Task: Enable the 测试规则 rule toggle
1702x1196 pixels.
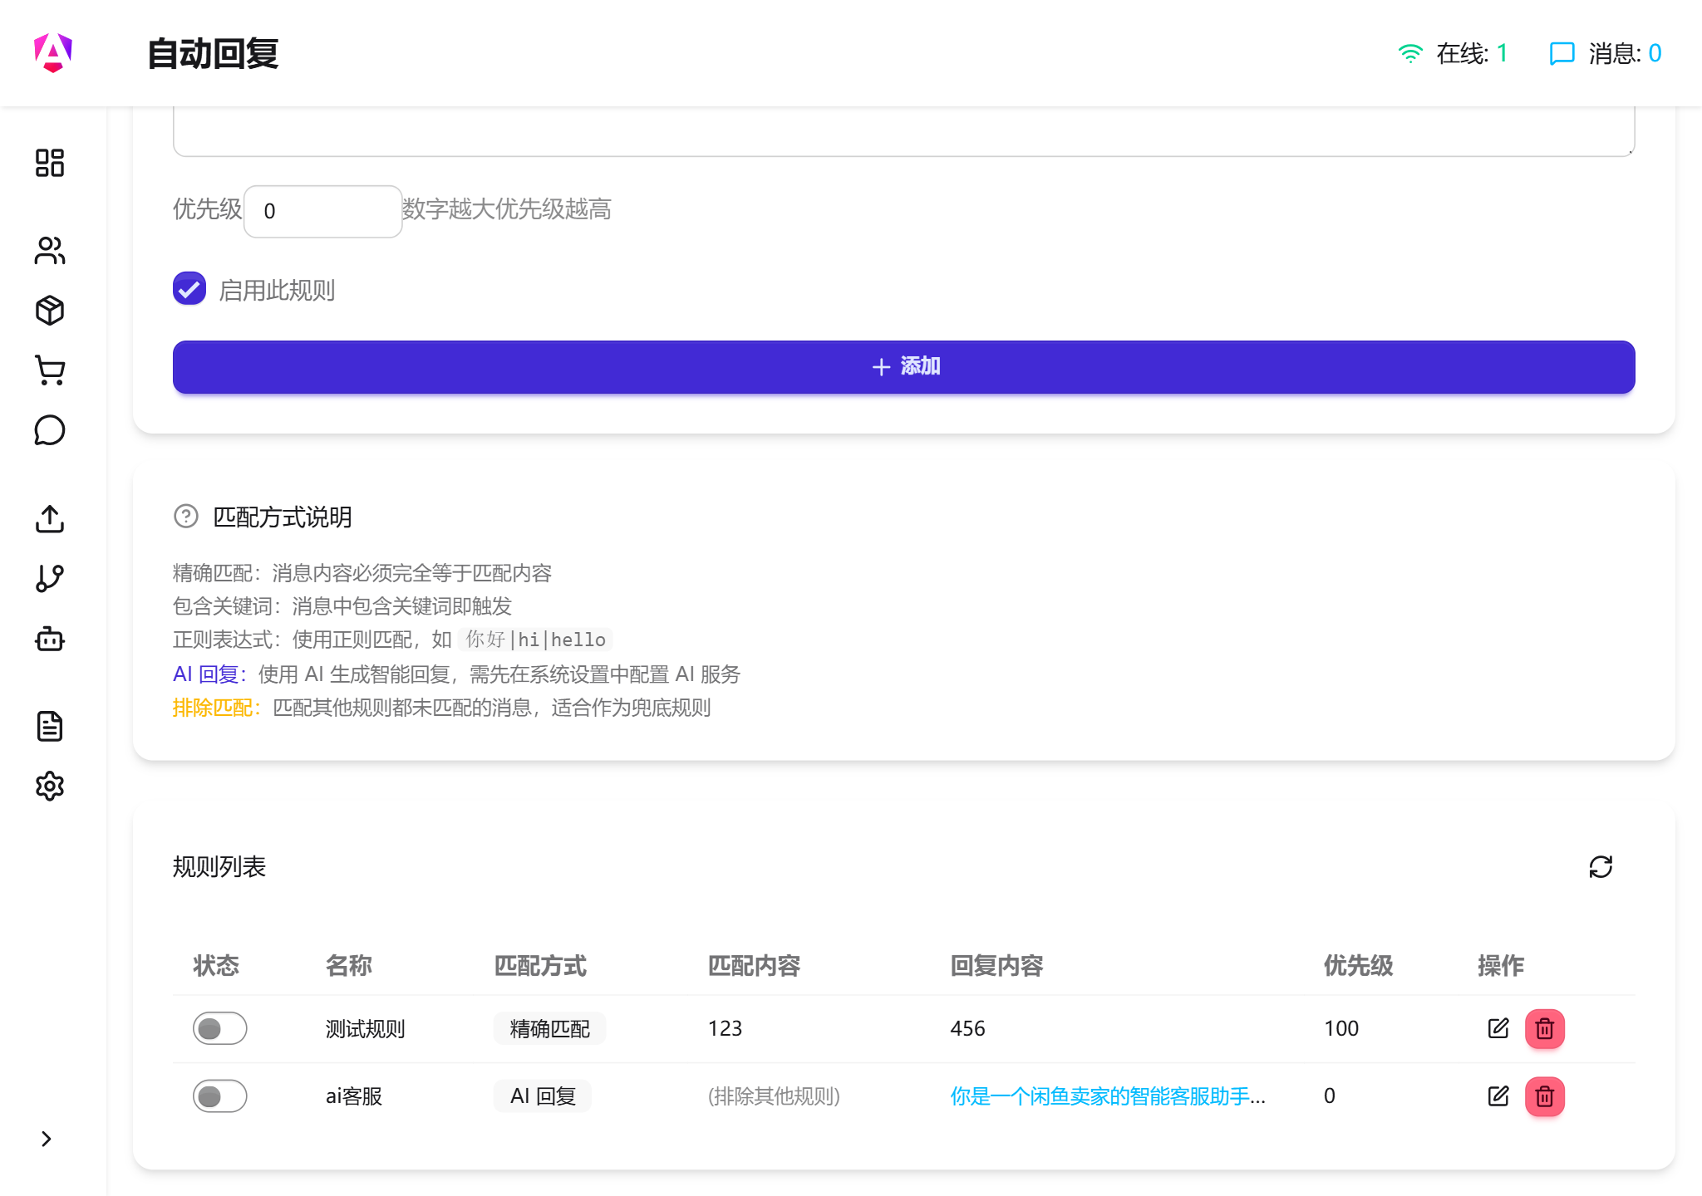Action: (219, 1028)
